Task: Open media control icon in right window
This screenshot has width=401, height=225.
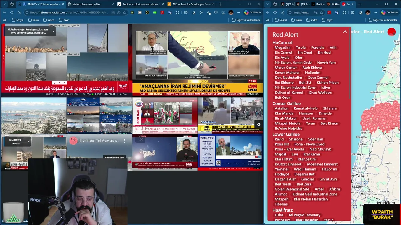Action: [x=360, y=12]
